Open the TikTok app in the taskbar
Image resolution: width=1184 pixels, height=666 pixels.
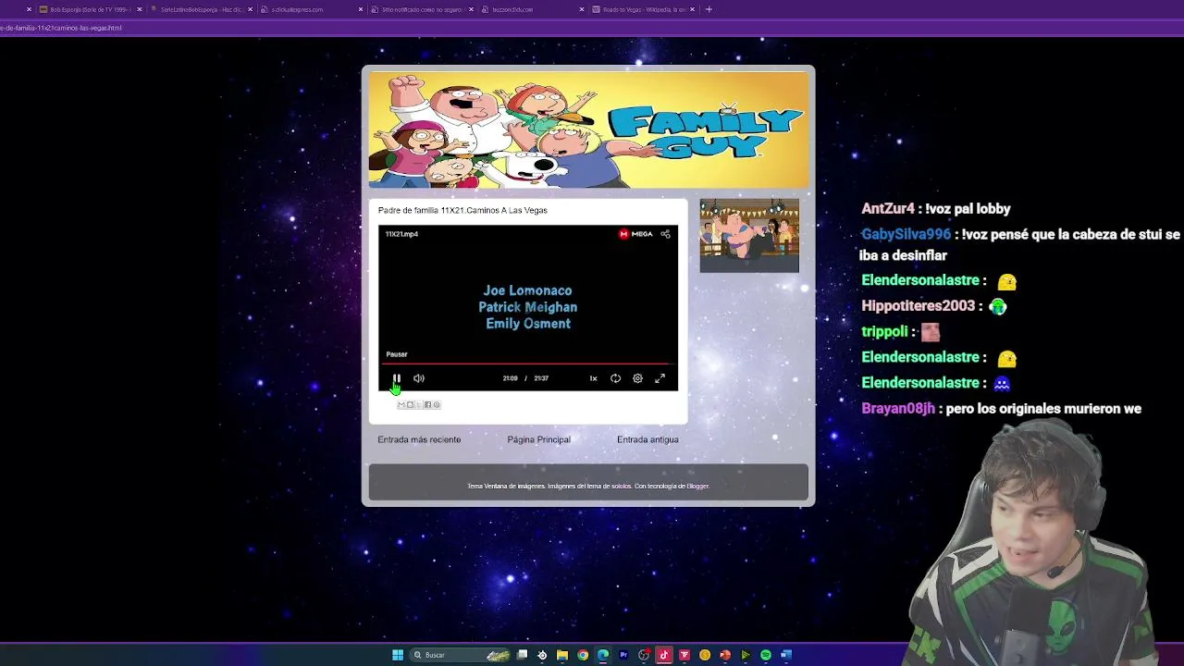click(664, 655)
